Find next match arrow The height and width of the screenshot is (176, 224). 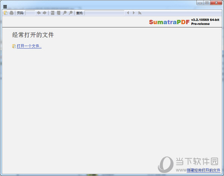point(134,13)
